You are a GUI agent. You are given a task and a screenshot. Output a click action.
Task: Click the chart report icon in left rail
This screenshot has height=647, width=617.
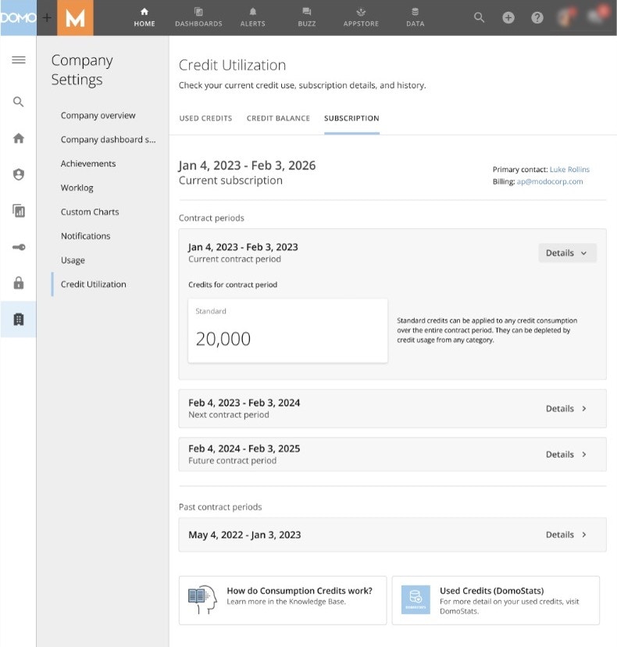19,211
